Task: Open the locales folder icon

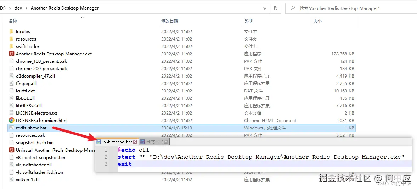Action: [x=11, y=31]
